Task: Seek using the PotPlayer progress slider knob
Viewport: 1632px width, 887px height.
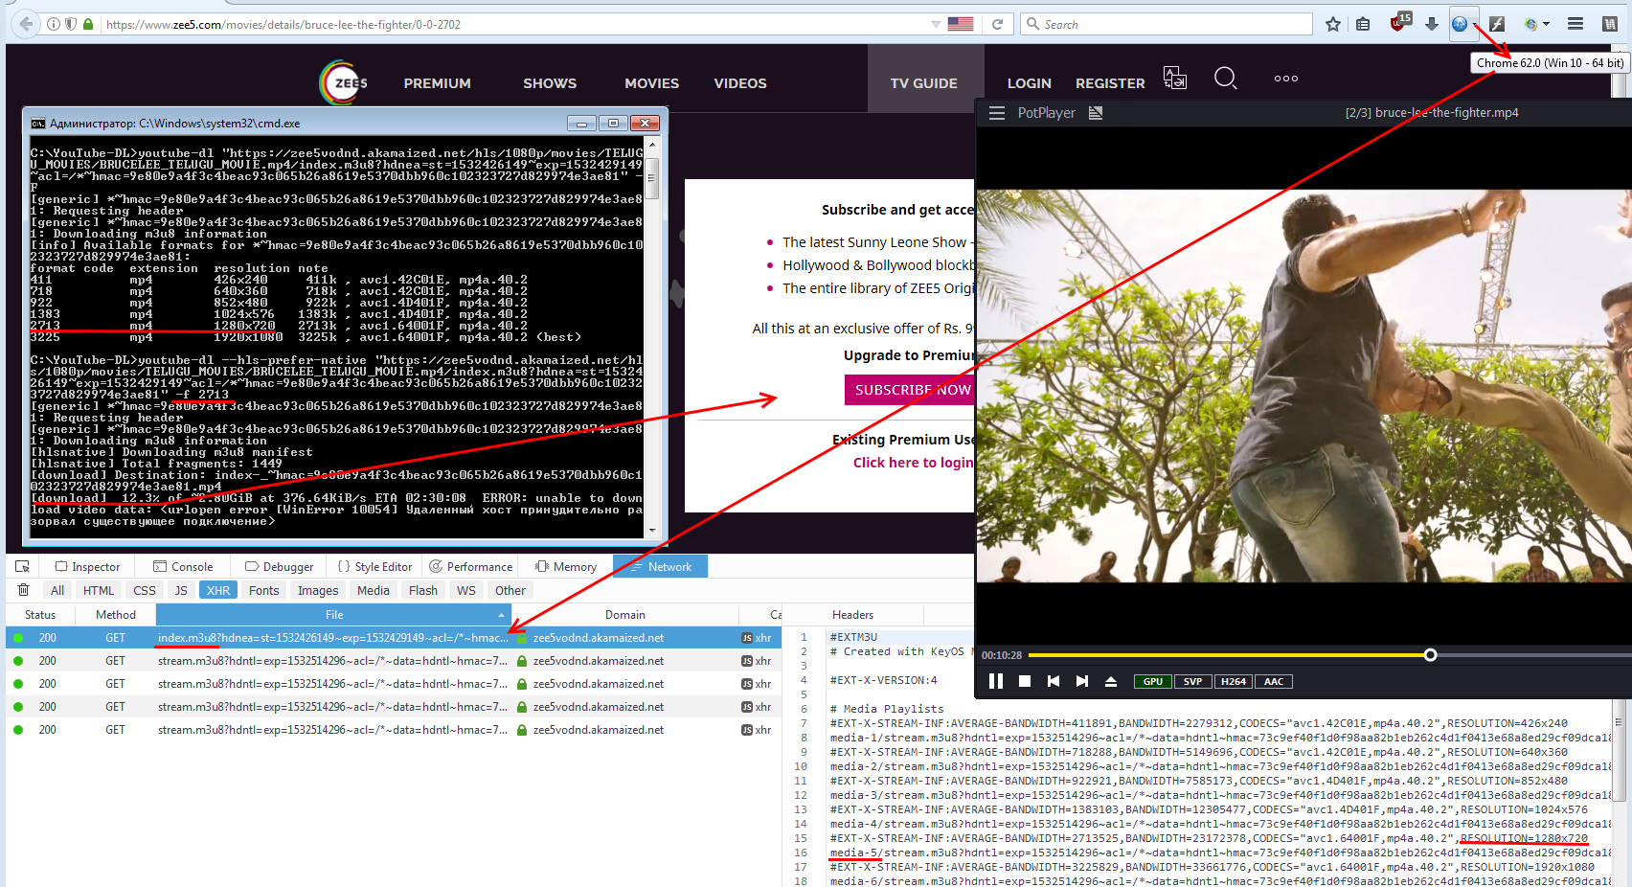Action: point(1430,655)
